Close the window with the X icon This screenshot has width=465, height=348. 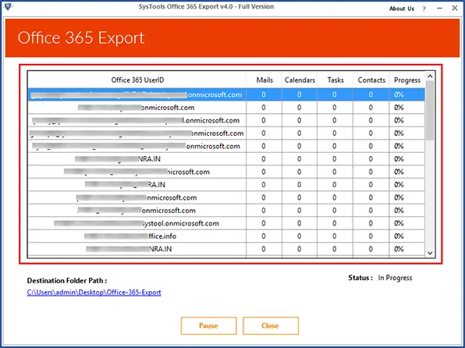pyautogui.click(x=455, y=9)
